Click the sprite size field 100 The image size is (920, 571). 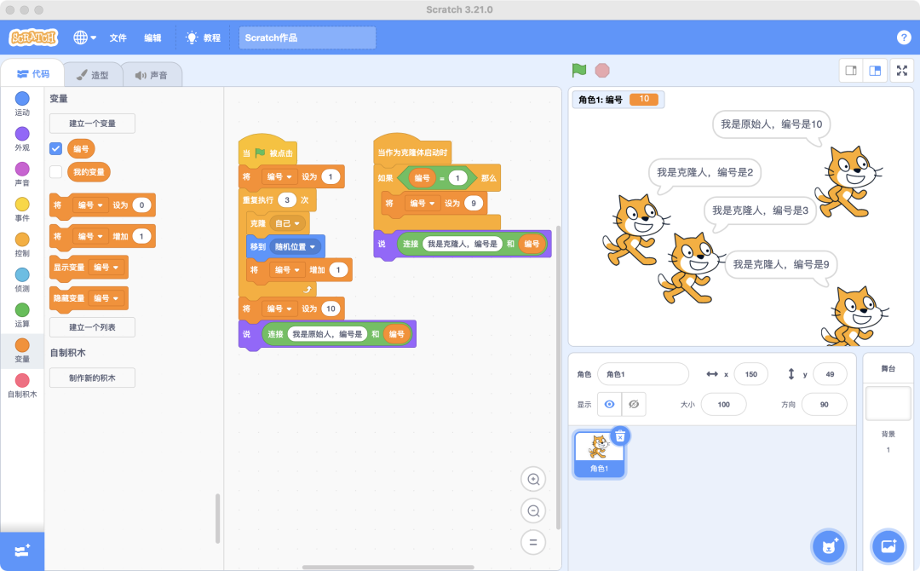[723, 404]
